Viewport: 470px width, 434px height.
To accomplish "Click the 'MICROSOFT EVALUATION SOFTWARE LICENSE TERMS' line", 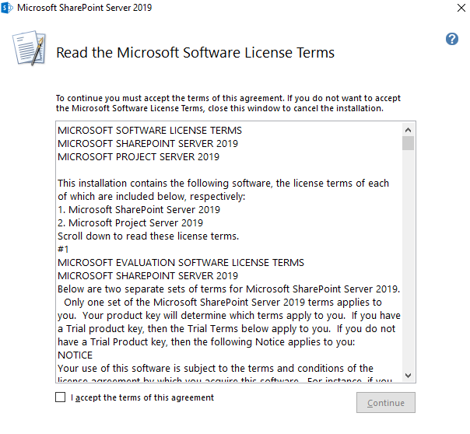I will 181,263.
